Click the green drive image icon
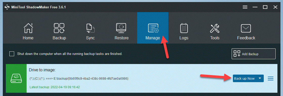The image size is (283, 96). pos(16,78)
